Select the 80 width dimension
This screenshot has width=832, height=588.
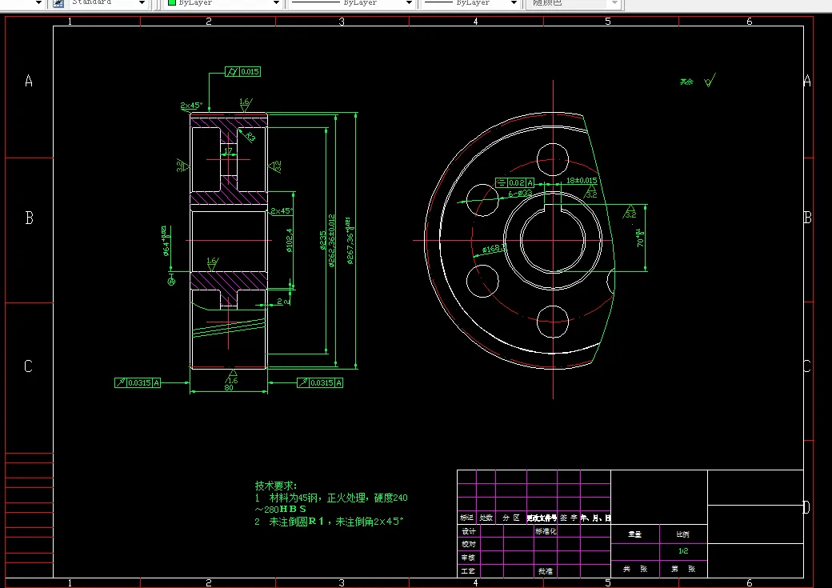click(229, 387)
